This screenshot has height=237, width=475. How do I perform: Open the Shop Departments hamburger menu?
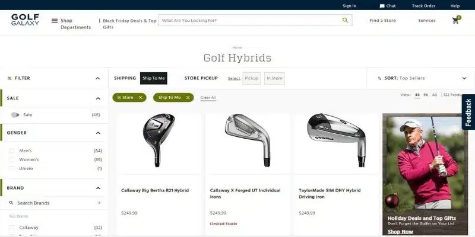(55, 21)
